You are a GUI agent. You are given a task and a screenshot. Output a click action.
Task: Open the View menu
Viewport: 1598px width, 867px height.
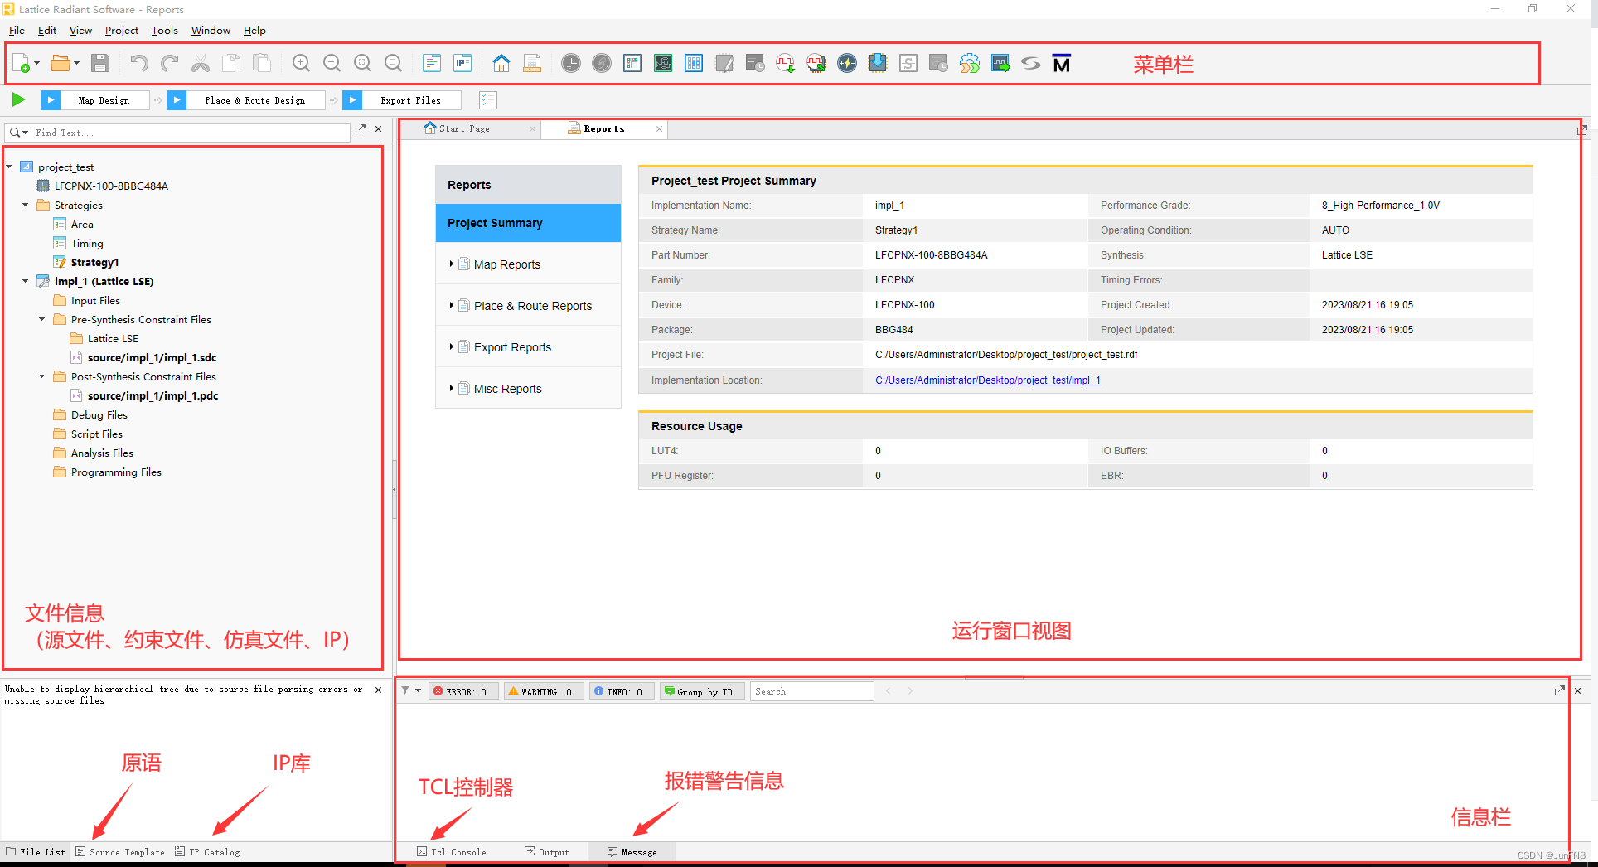80,31
